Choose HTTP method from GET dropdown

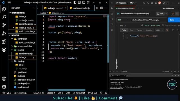123,20
